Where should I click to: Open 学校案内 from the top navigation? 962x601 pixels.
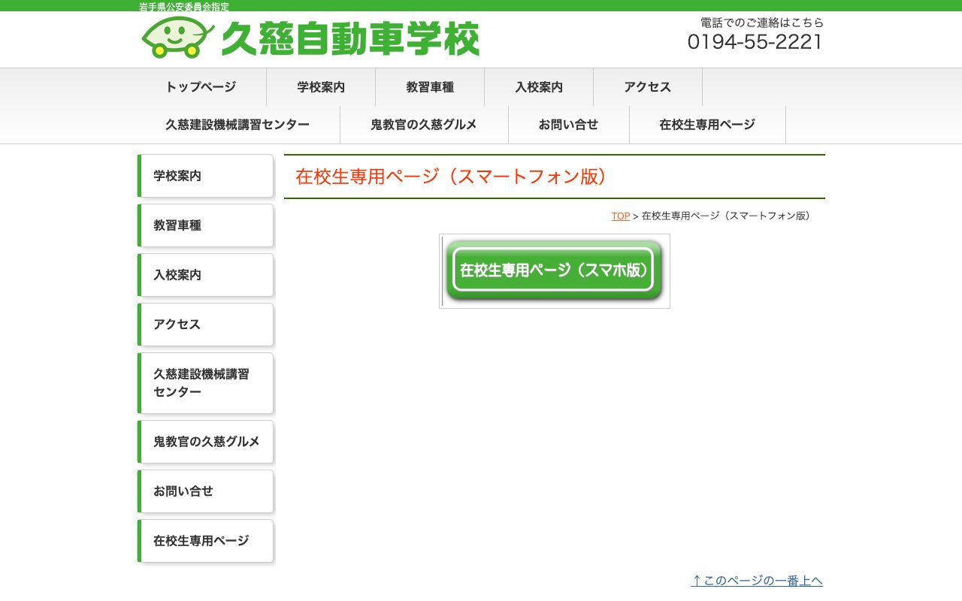(x=320, y=87)
